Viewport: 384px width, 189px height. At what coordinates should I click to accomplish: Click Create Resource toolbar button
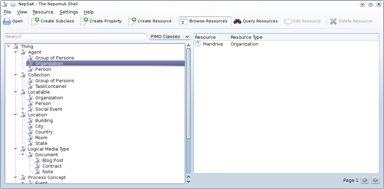point(150,21)
